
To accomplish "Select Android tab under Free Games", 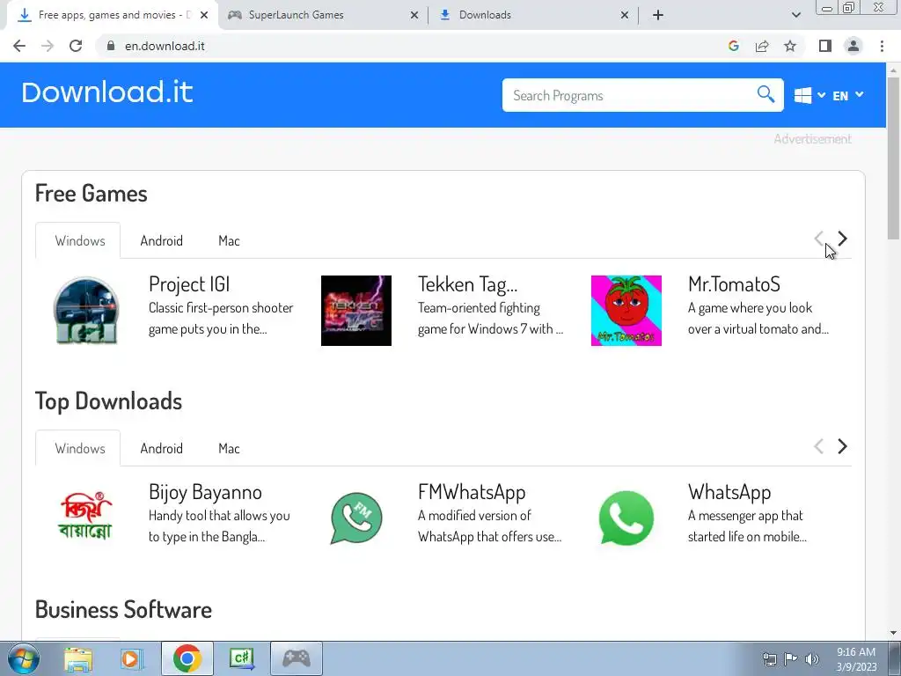I will [x=162, y=241].
